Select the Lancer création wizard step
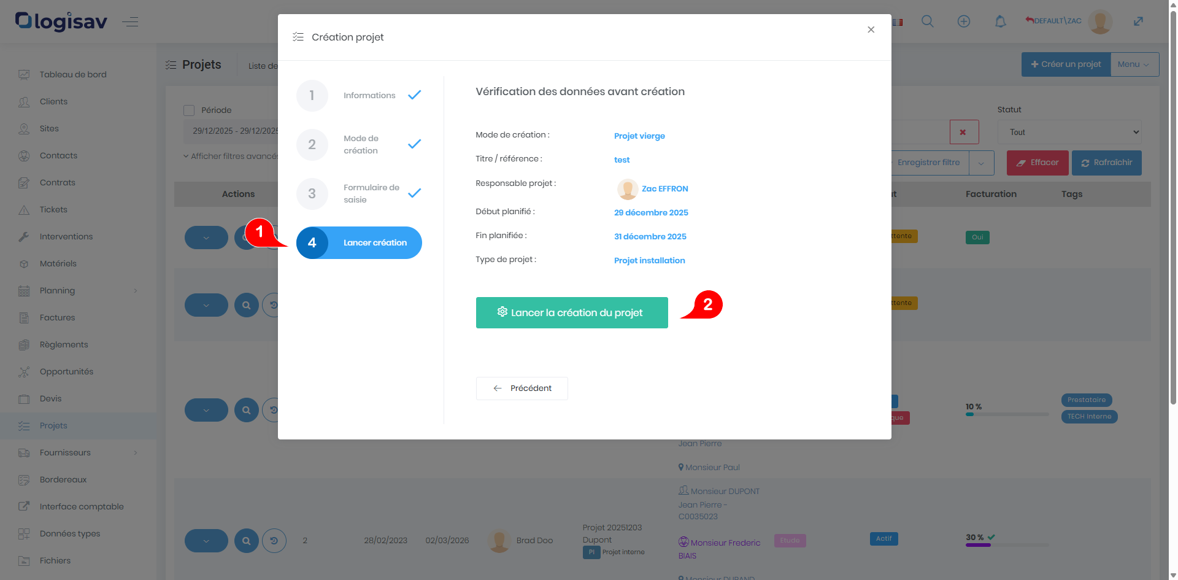The width and height of the screenshot is (1178, 580). [x=359, y=243]
